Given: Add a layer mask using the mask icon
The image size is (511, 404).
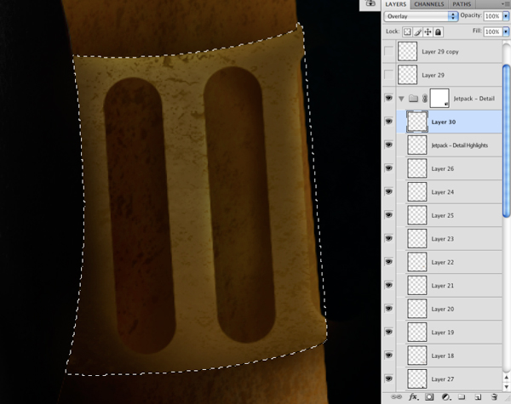Looking at the screenshot, I should pos(429,397).
